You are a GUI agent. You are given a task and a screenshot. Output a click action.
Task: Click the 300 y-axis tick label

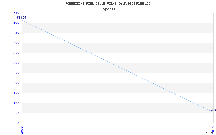(16, 63)
